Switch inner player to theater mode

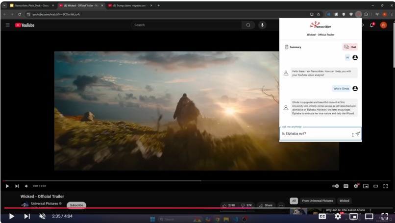[x=375, y=186]
